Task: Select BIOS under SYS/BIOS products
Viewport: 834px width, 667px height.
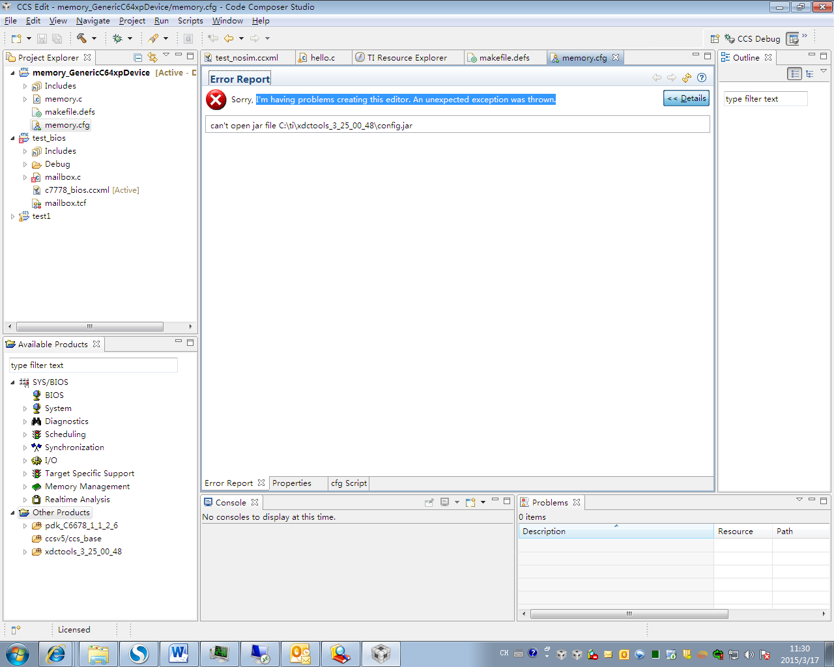Action: coord(54,395)
